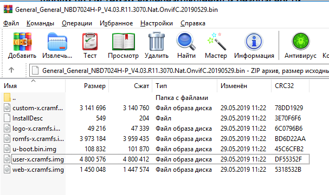Open the Файл menu
This screenshot has height=195, width=329.
click(x=11, y=23)
